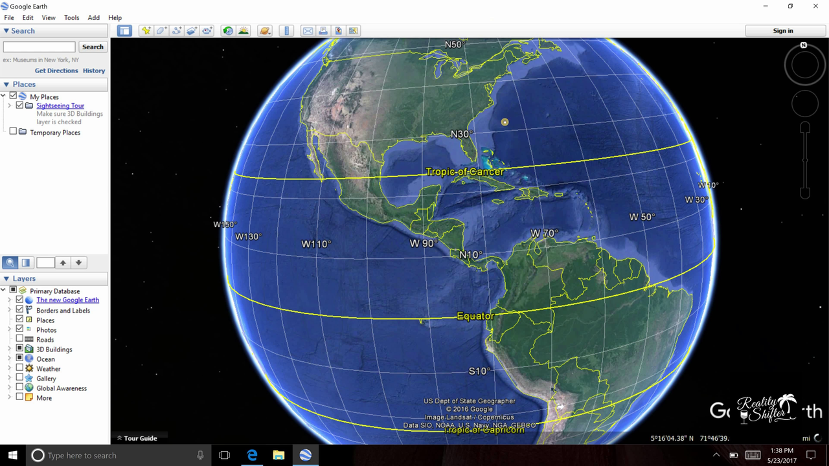The width and height of the screenshot is (829, 466).
Task: Click the Add Placemark pushpin icon
Action: (x=146, y=31)
